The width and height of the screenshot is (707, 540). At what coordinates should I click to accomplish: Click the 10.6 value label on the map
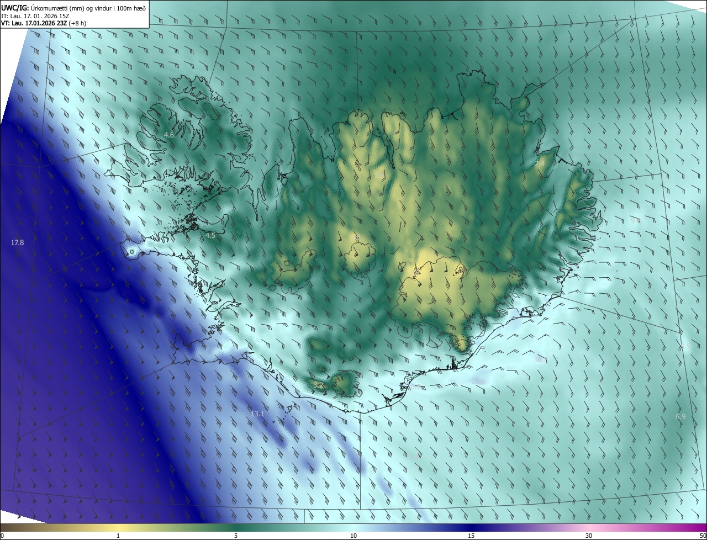541,359
